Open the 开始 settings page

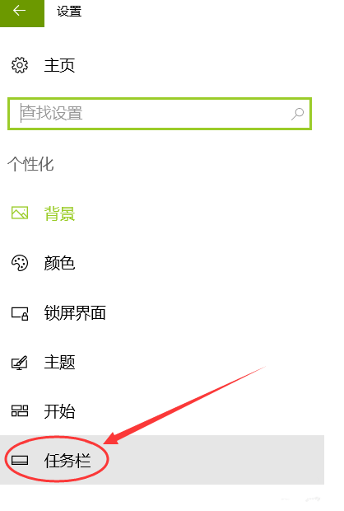[59, 411]
